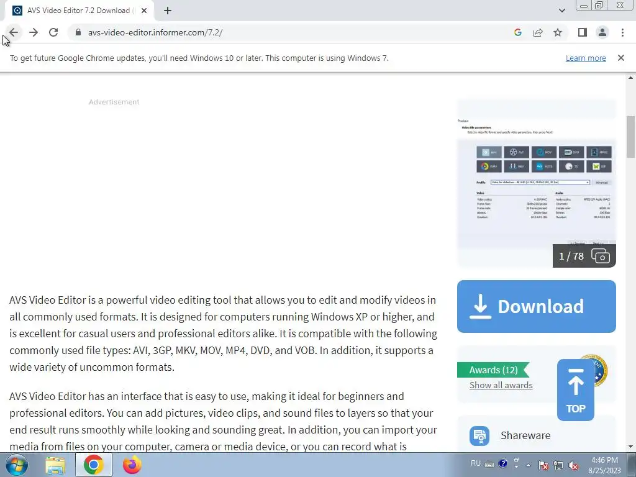Image resolution: width=636 pixels, height=477 pixels.
Task: Switch RU input language indicator
Action: coord(476,463)
